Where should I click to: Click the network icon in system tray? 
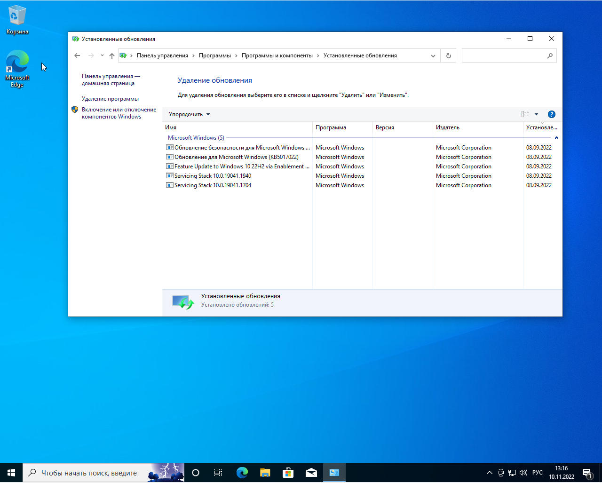tap(512, 473)
